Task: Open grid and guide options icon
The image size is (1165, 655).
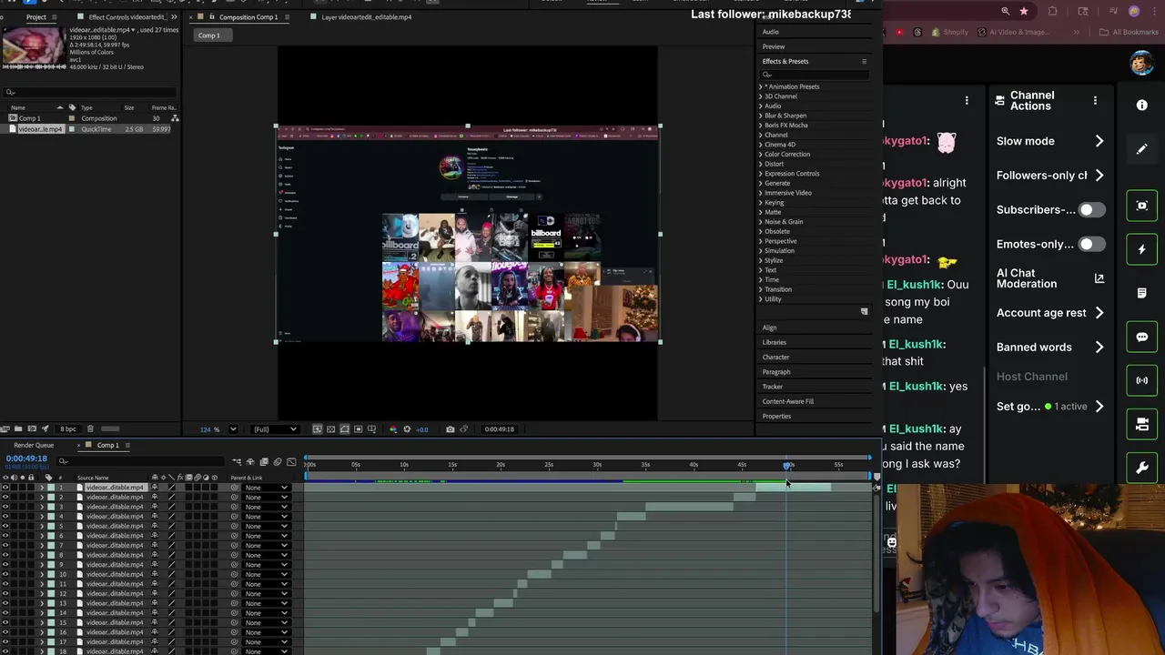Action: (x=371, y=429)
